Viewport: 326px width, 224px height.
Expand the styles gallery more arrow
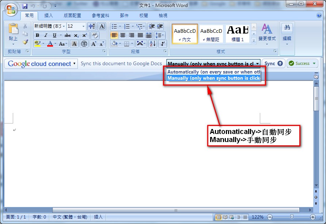(254, 41)
